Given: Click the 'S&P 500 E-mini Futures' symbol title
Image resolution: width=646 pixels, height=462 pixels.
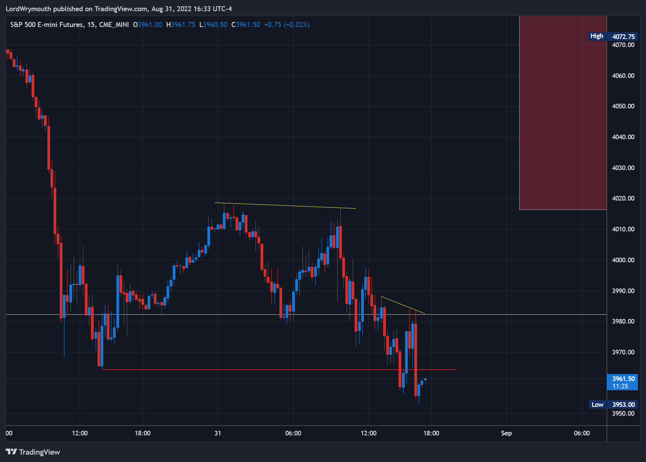Looking at the screenshot, I should (47, 25).
